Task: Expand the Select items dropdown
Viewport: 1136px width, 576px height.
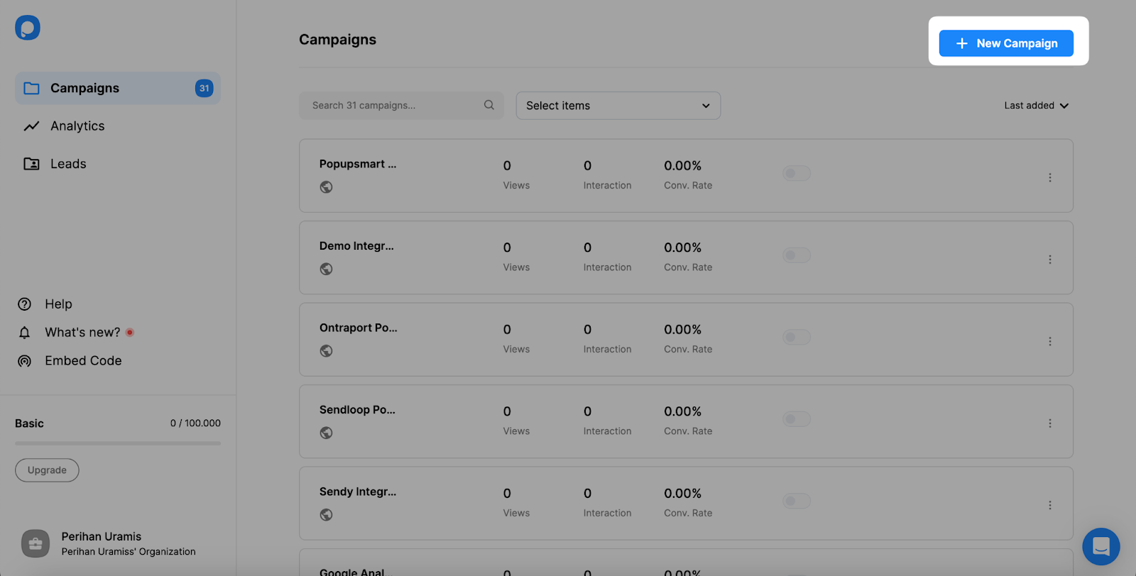Action: [x=618, y=106]
